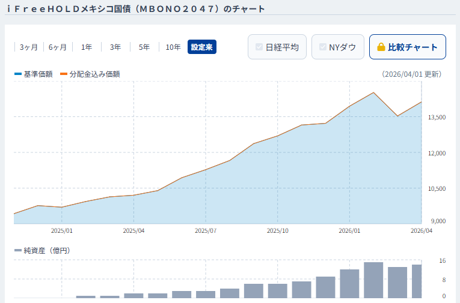Click the 2025/04 x-axis label

click(x=133, y=230)
